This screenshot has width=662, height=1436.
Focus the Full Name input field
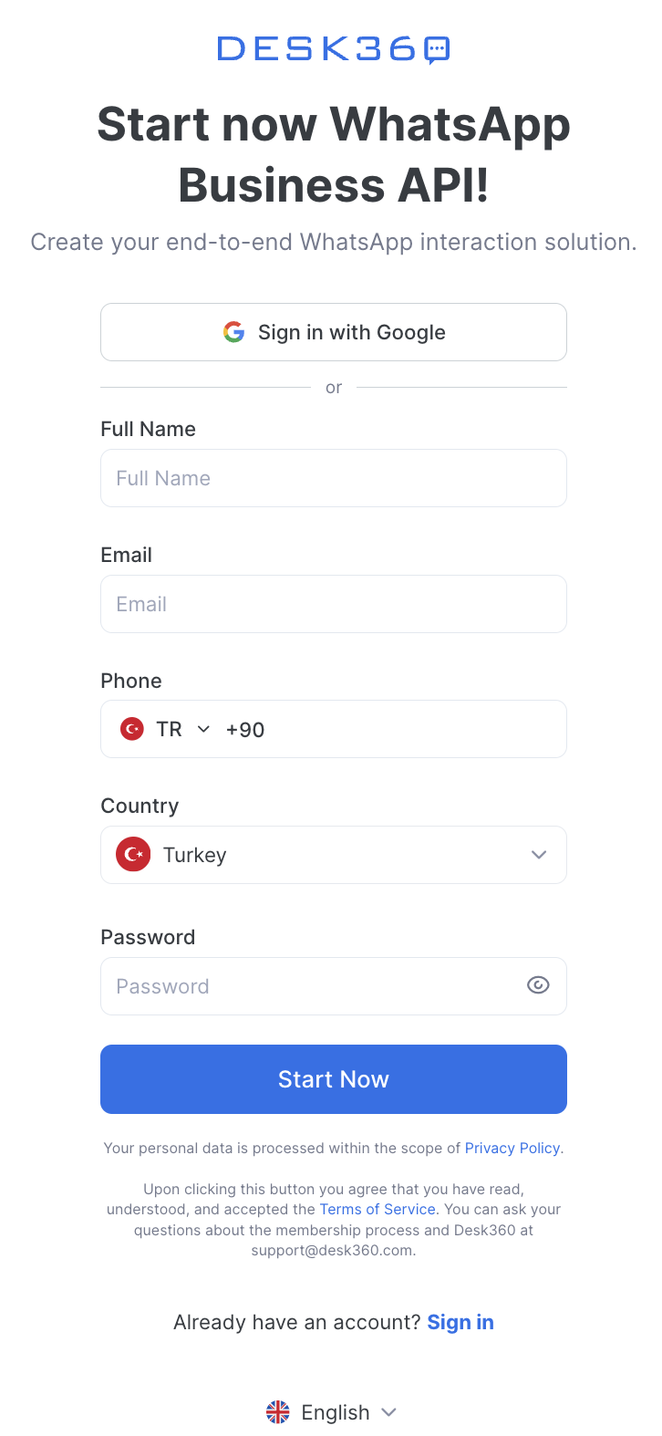click(334, 478)
